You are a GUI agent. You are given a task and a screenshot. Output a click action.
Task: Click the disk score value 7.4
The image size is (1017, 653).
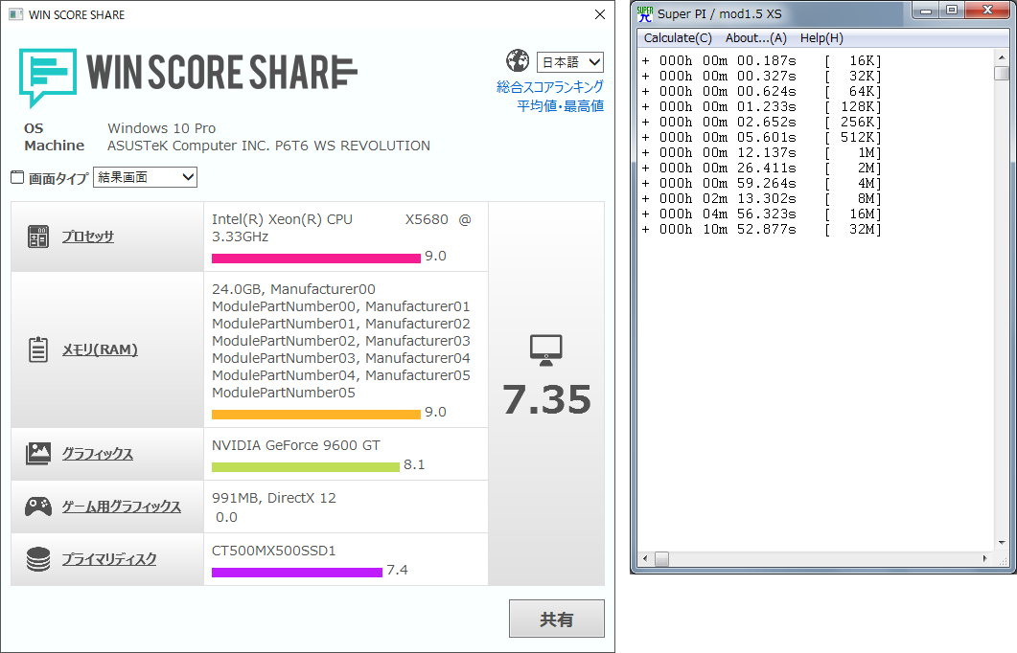(397, 570)
